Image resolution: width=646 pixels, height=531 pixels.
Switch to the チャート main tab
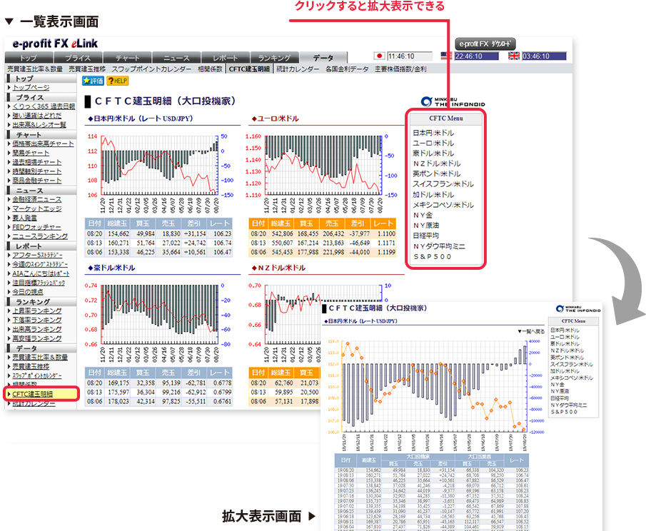pyautogui.click(x=127, y=58)
